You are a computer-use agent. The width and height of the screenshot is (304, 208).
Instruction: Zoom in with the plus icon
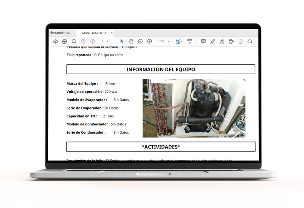coord(149,41)
